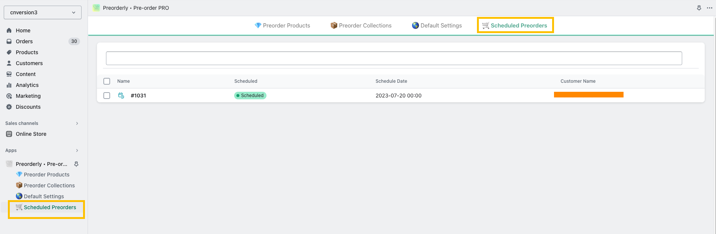Switch to the Preorder Products tab

point(282,26)
